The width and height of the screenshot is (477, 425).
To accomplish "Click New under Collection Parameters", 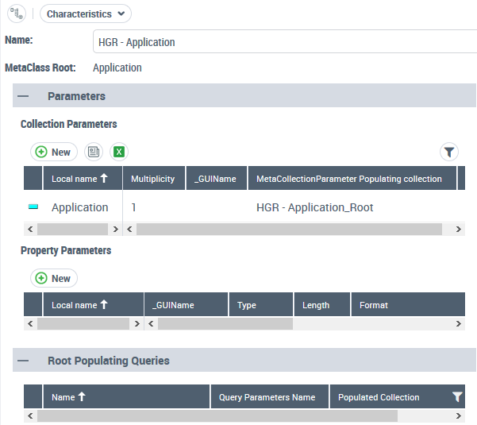I will [53, 152].
